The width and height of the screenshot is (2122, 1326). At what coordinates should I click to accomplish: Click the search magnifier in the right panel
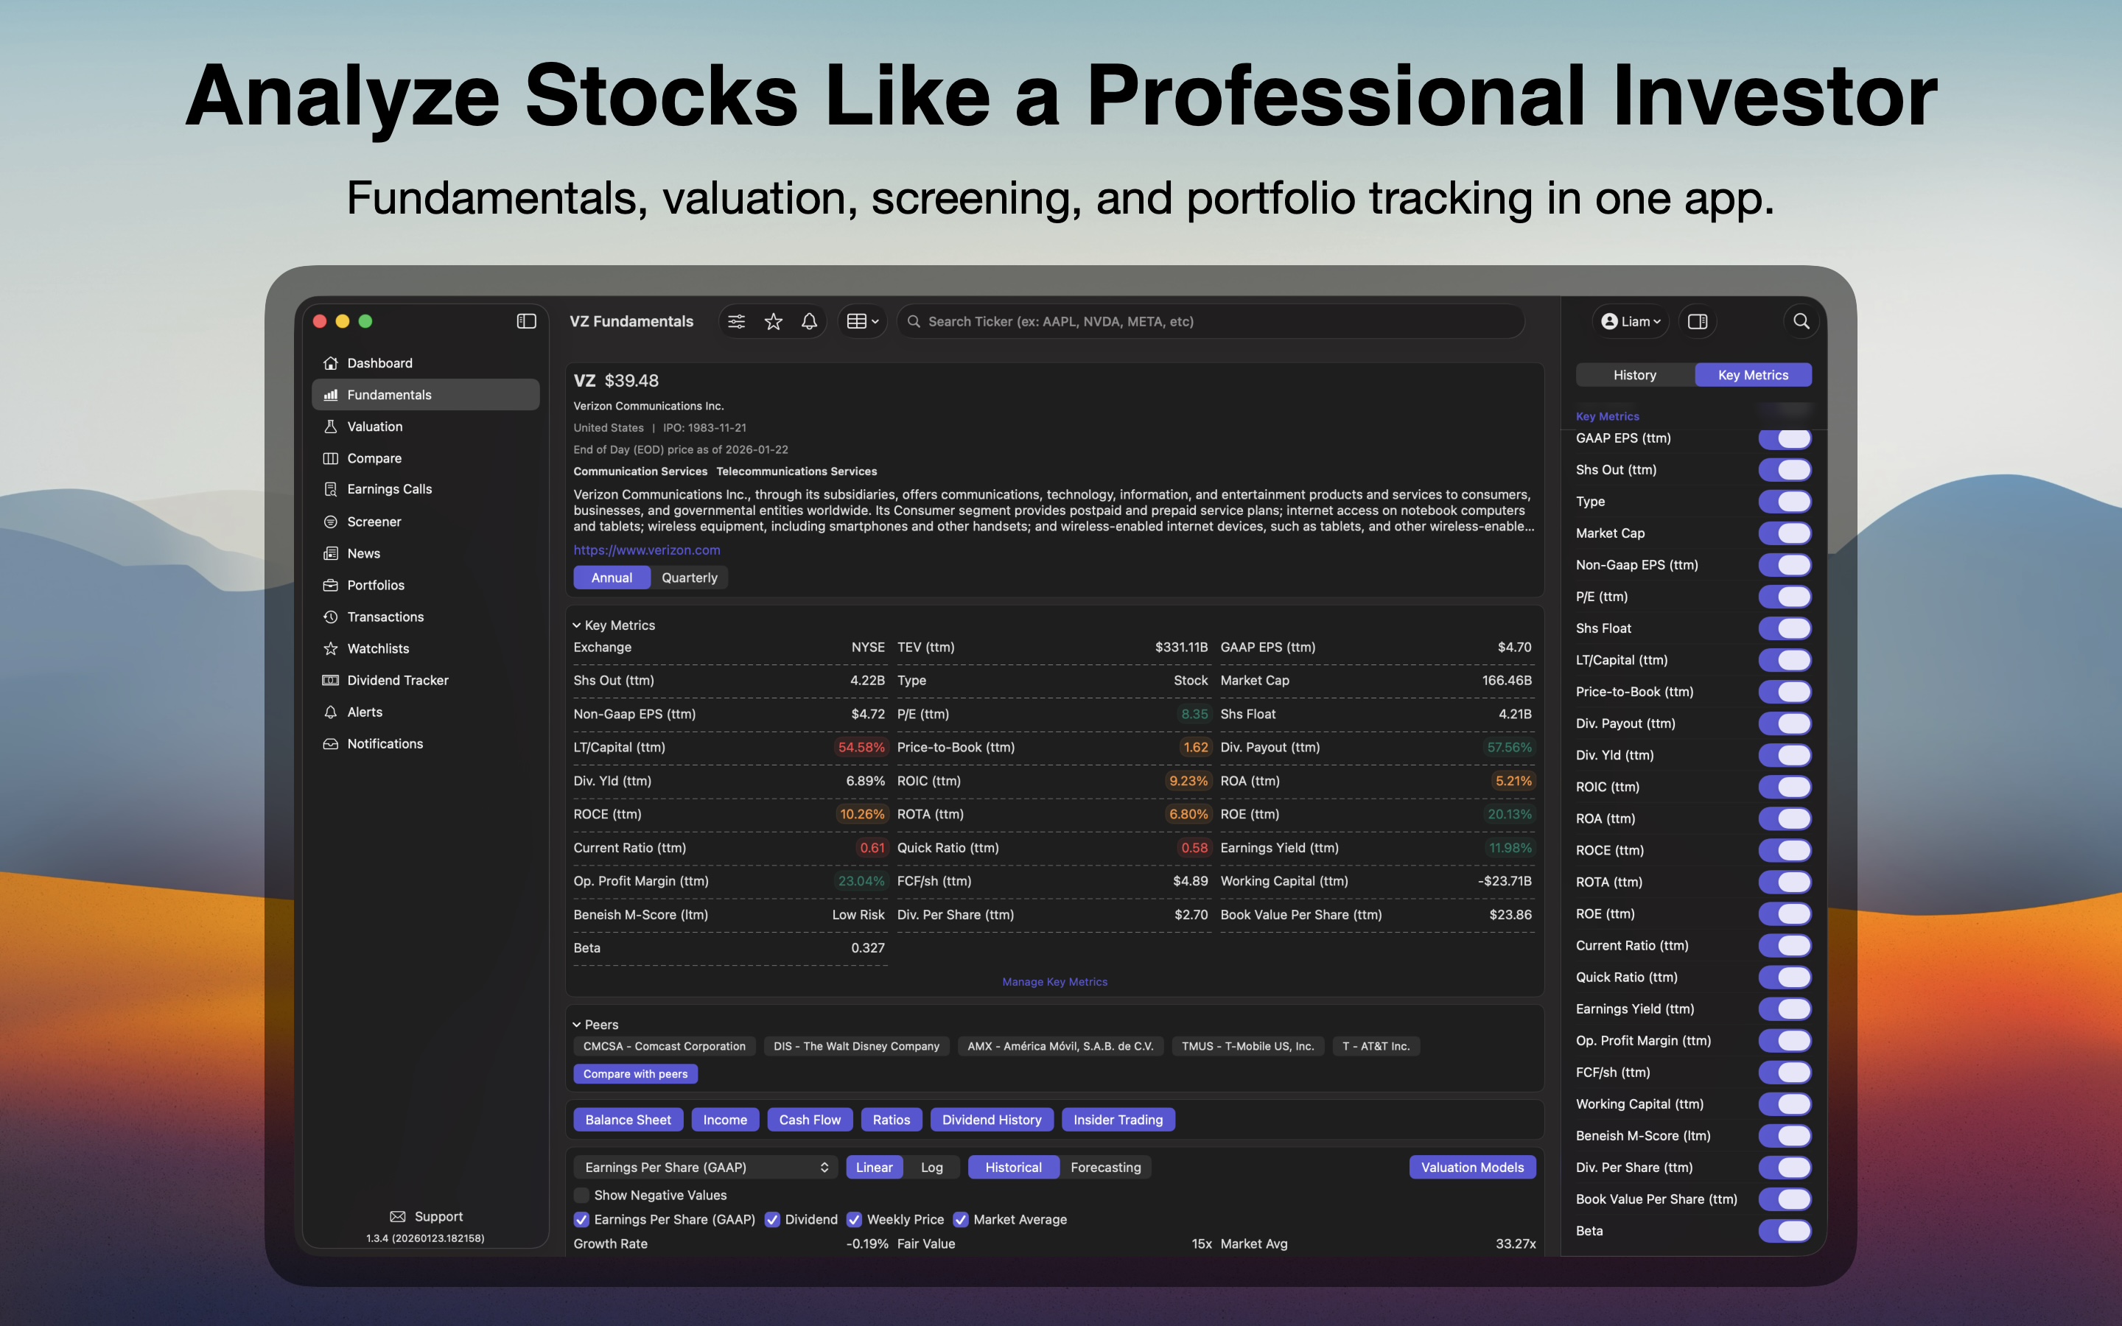(x=1802, y=321)
